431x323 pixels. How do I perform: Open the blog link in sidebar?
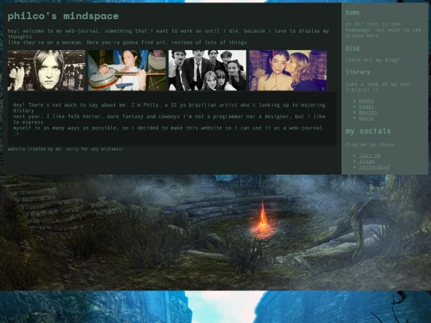[x=353, y=48]
